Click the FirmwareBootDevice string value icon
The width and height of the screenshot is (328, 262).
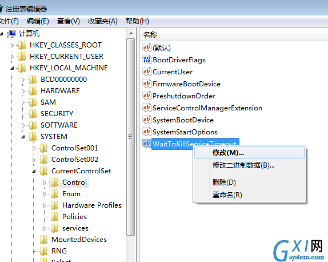(x=147, y=84)
